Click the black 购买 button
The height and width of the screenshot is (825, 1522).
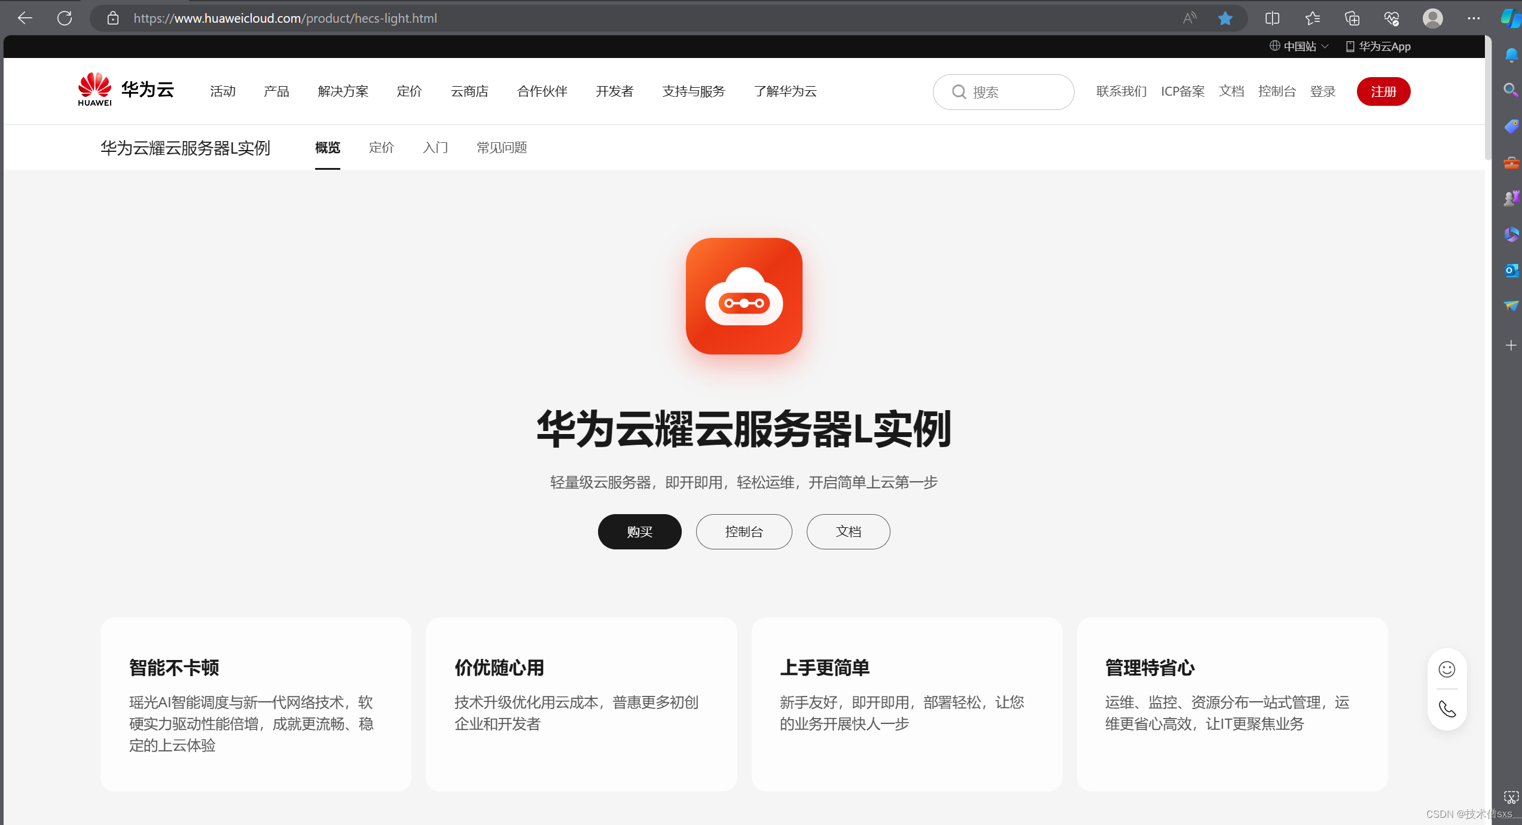pyautogui.click(x=640, y=531)
